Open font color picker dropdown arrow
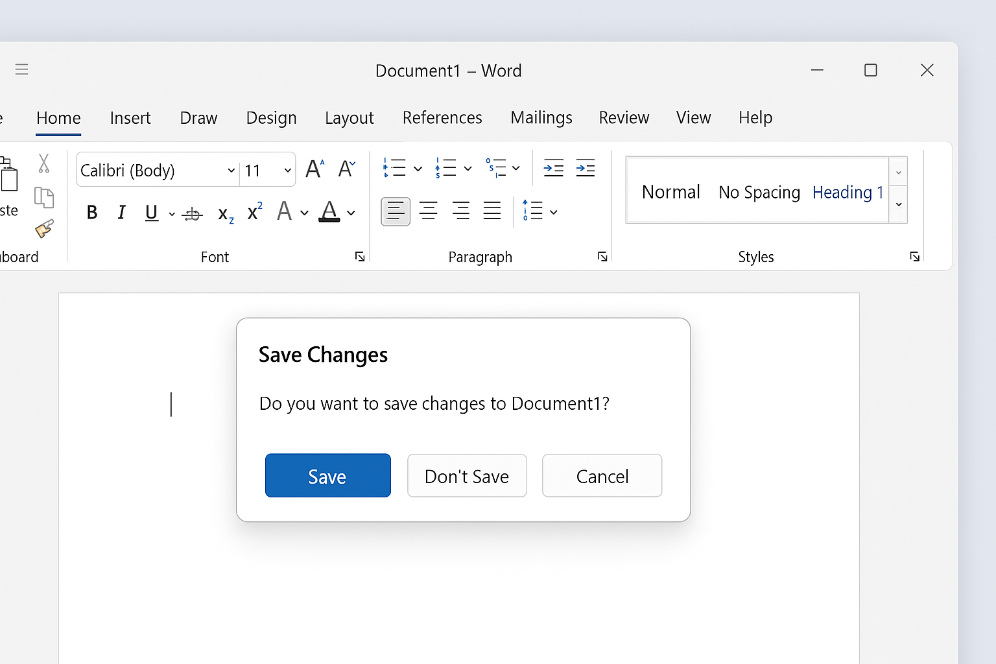This screenshot has height=664, width=996. tap(351, 213)
